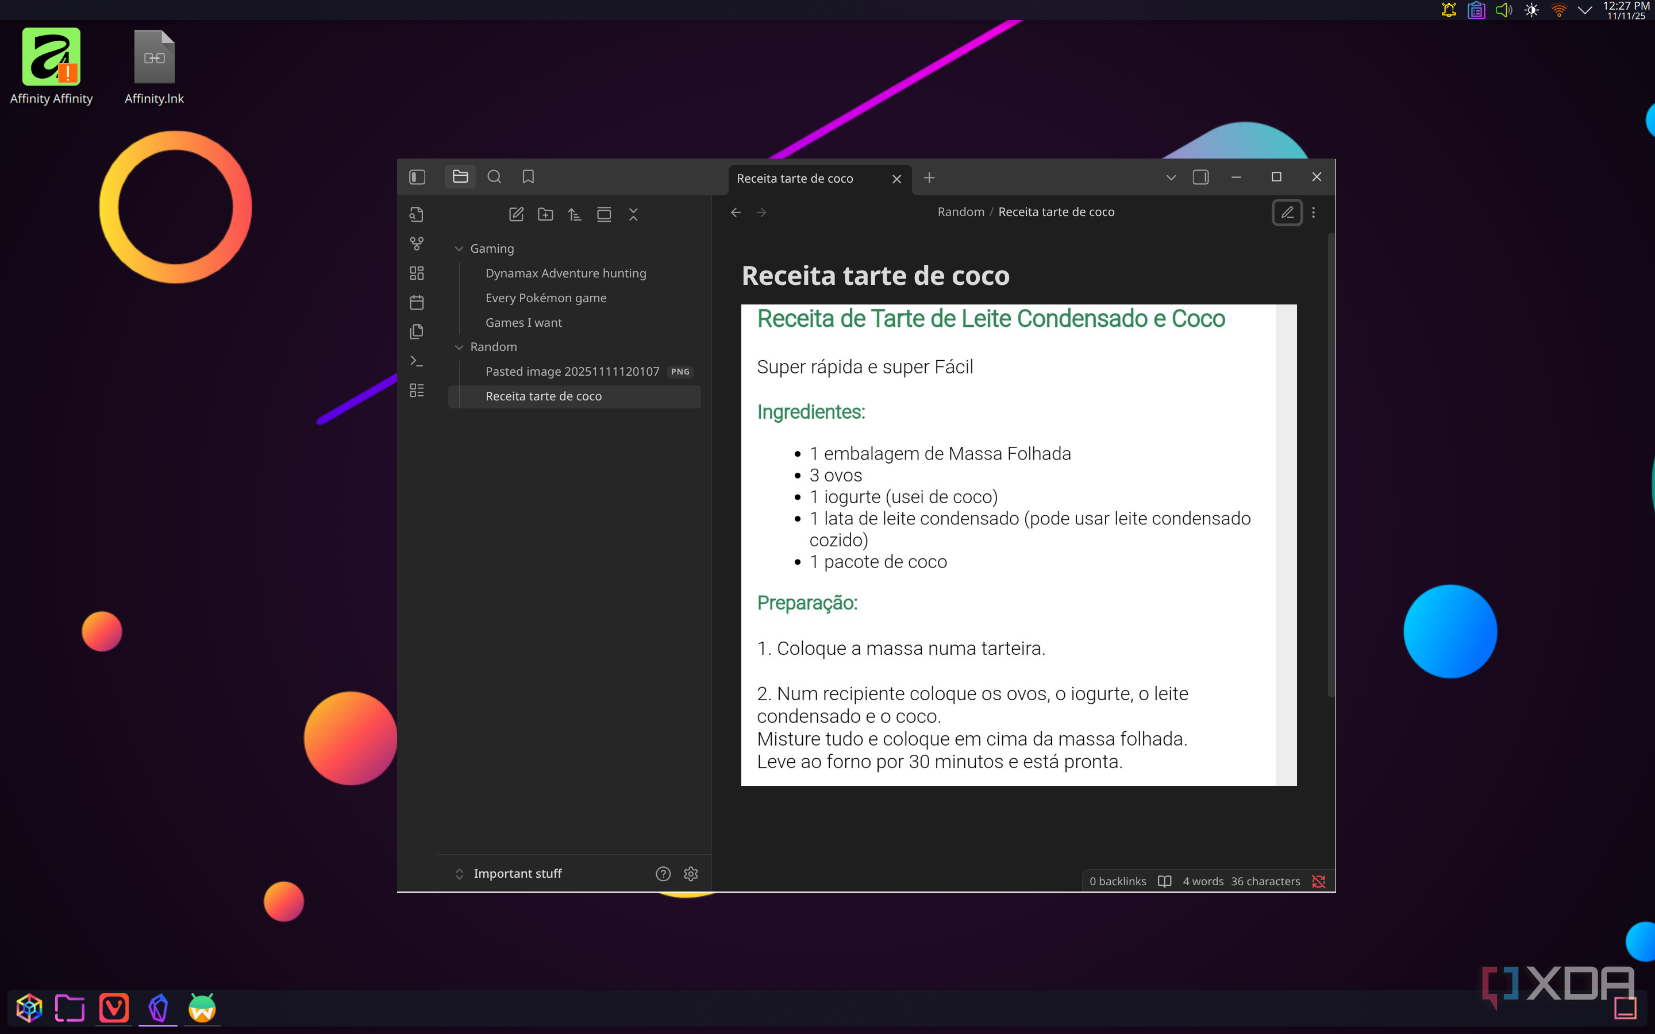Open command palette icon
This screenshot has height=1034, width=1655.
coord(417,361)
